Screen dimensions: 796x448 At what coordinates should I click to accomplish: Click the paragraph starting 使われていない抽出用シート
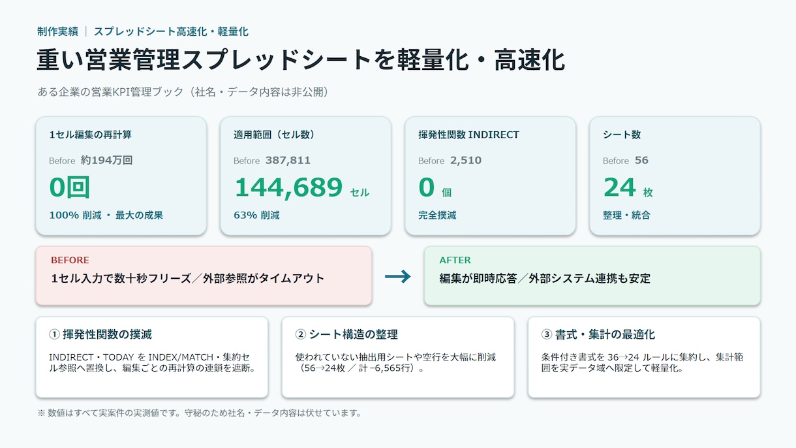pyautogui.click(x=395, y=362)
